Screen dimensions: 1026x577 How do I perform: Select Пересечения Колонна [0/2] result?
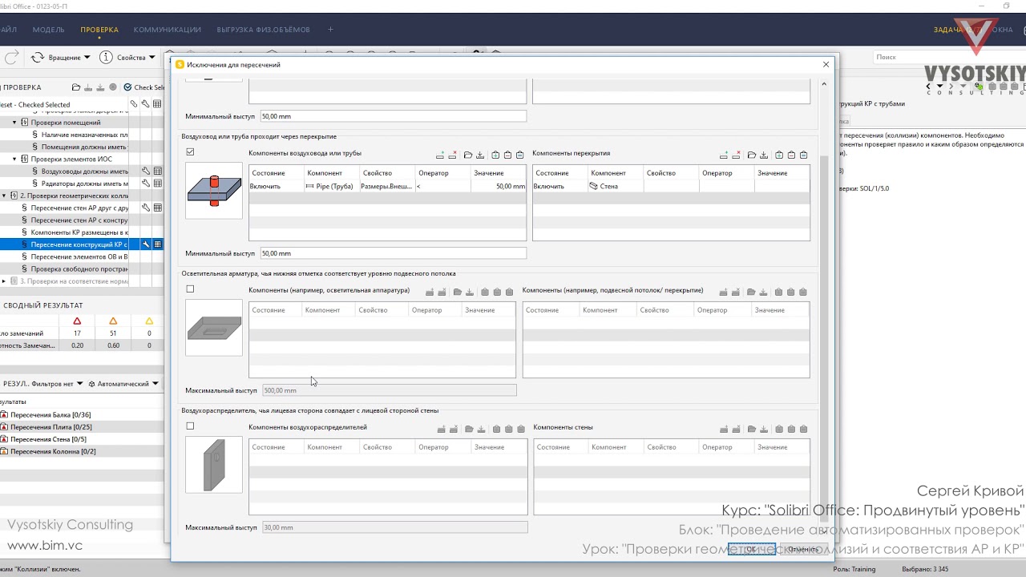(53, 451)
